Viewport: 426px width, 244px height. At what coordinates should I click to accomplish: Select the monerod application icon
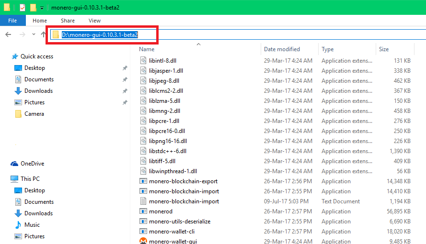tap(143, 211)
